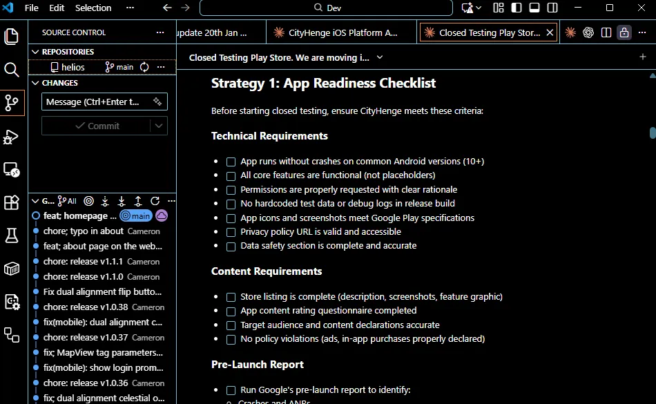Check 'App runs without crashes' checkbox
The height and width of the screenshot is (404, 656).
(231, 162)
